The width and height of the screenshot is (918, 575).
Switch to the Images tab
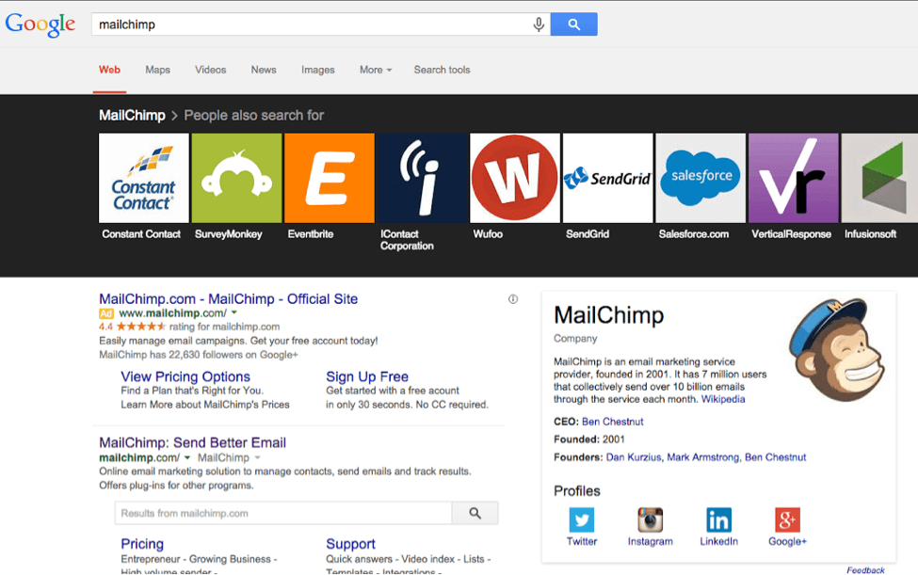tap(318, 70)
